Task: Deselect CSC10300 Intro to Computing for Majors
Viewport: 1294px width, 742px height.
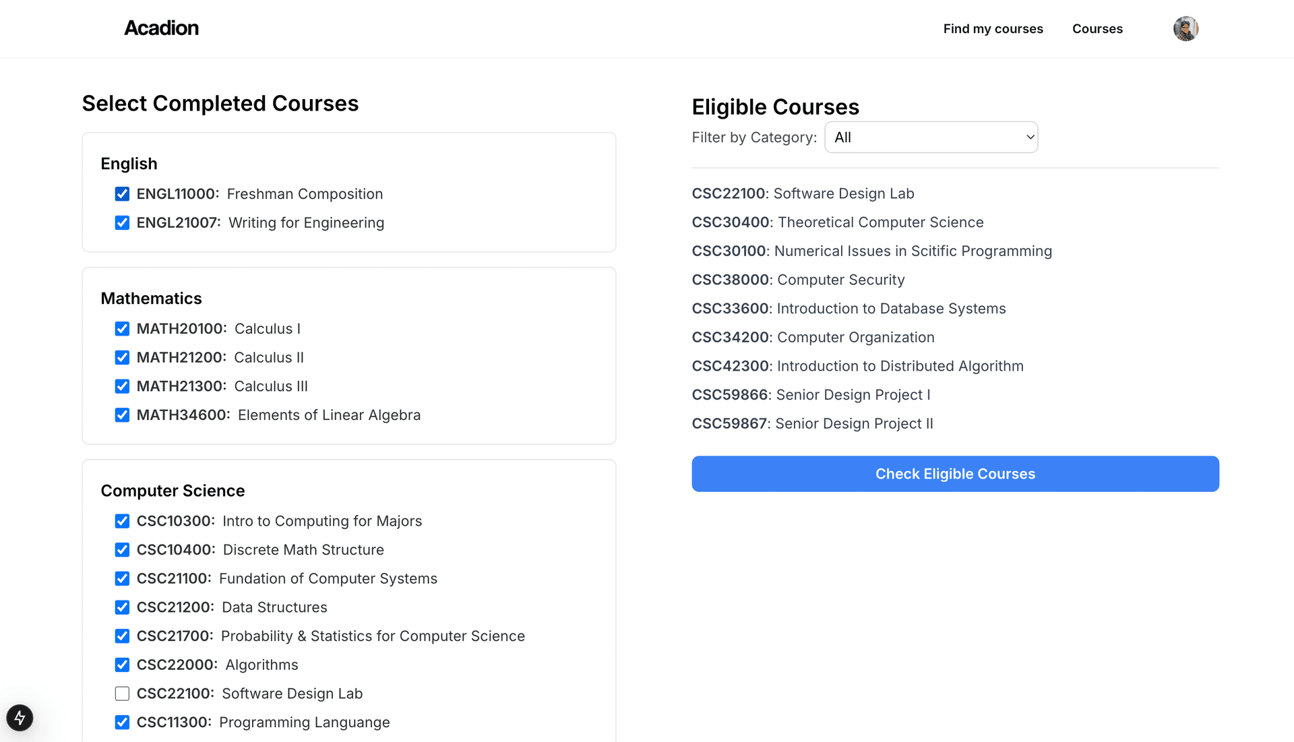Action: point(122,521)
